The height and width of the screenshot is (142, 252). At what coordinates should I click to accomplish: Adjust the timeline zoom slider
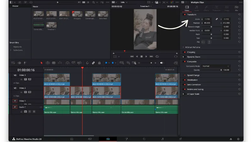151,63
